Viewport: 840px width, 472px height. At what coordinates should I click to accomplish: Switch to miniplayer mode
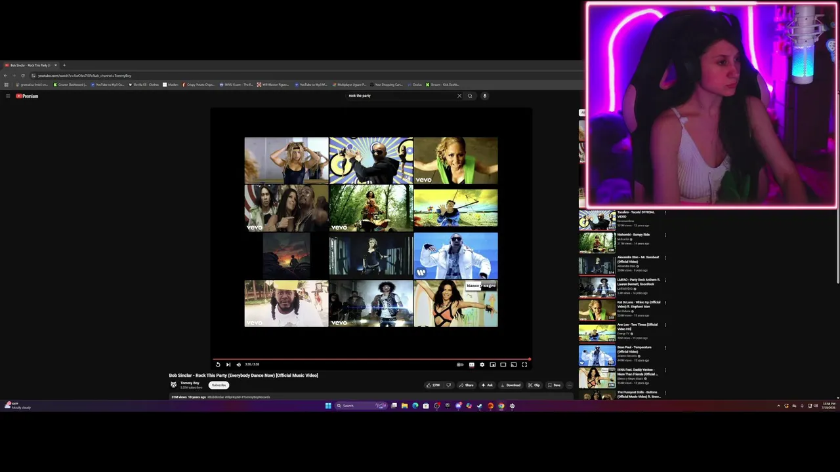click(493, 364)
